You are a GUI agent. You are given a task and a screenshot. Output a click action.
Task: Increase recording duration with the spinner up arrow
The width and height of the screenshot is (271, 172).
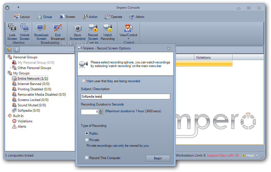101,111
